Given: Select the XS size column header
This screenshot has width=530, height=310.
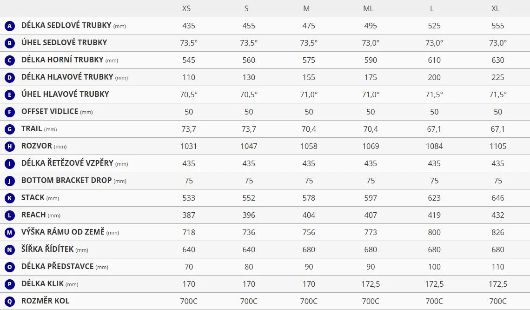Looking at the screenshot, I should (x=186, y=9).
